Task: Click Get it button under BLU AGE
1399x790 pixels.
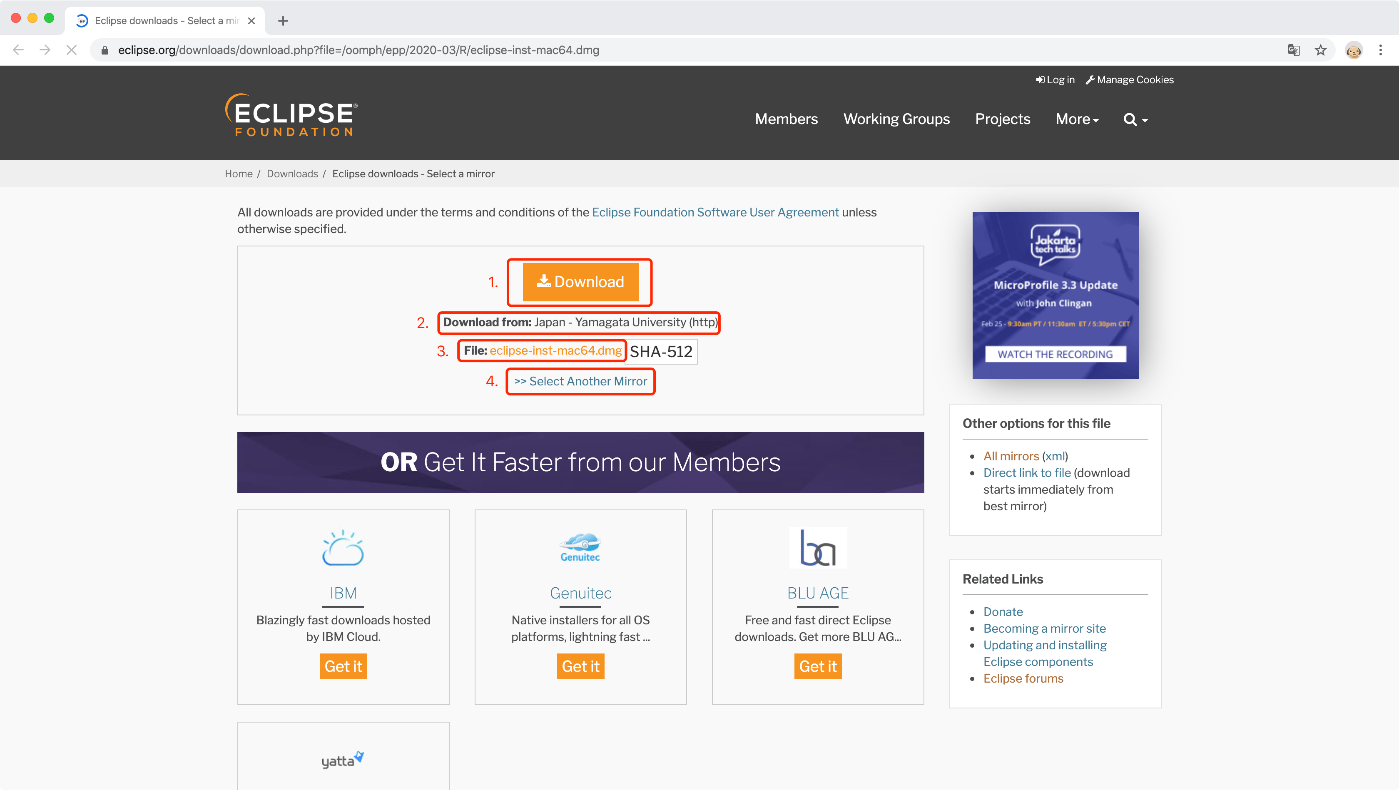Action: pyautogui.click(x=818, y=666)
